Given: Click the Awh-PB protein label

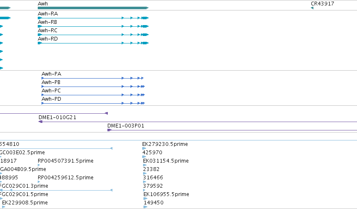Looking at the screenshot, I should (x=51, y=82).
